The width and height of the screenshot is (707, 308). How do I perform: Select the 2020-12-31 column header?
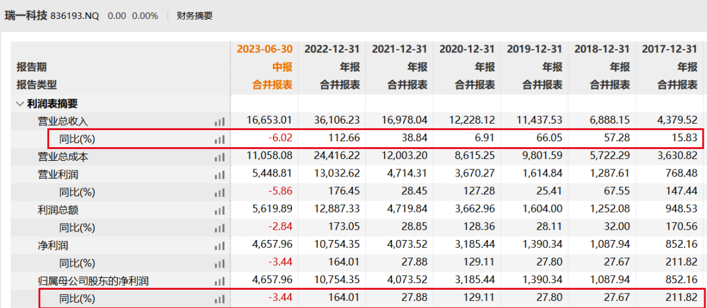click(x=467, y=48)
